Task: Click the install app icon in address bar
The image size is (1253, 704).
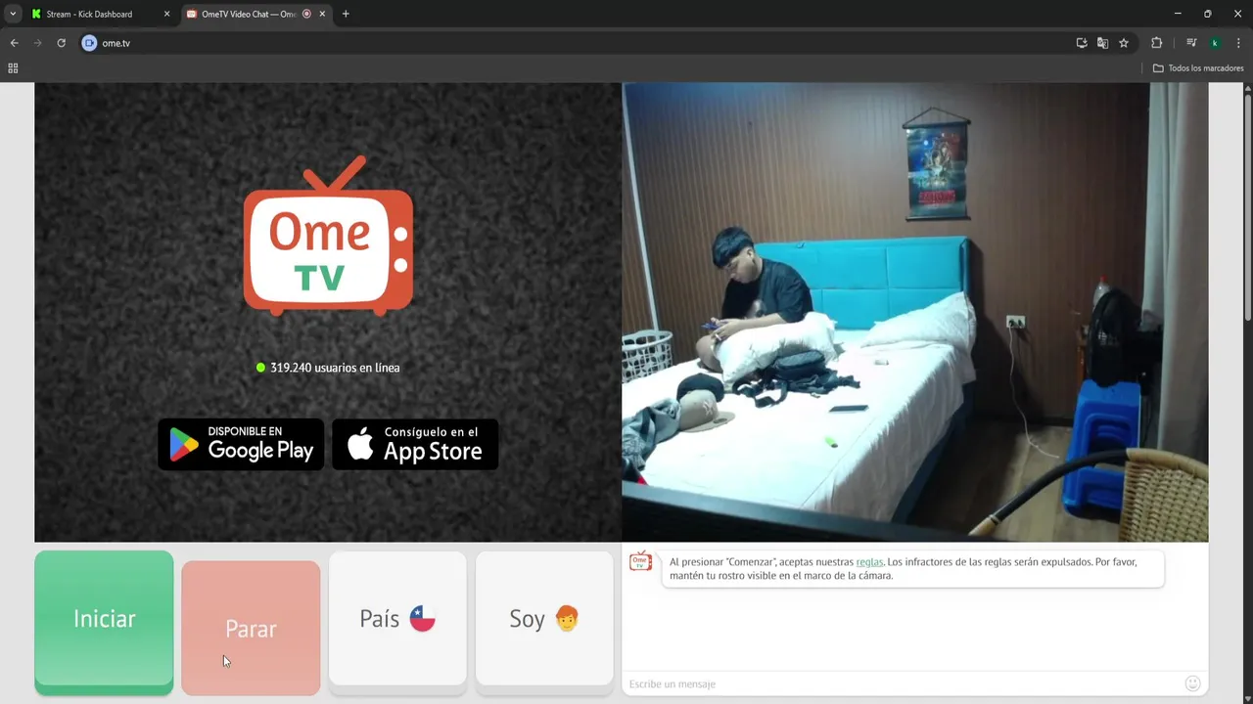Action: pos(1082,43)
